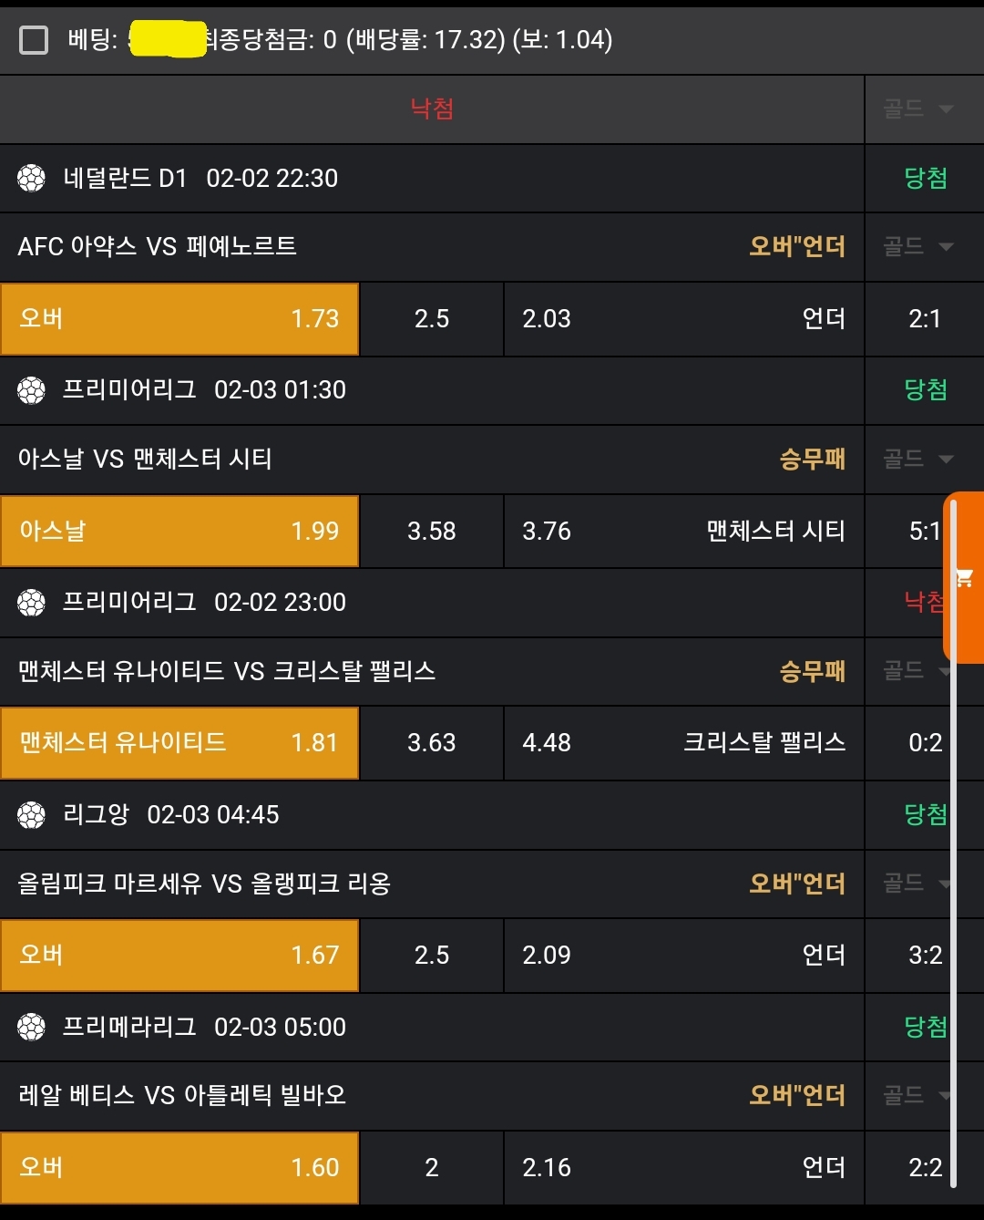
Task: Click soccer ball icon beside 네덜란드 D1
Action: tap(31, 178)
